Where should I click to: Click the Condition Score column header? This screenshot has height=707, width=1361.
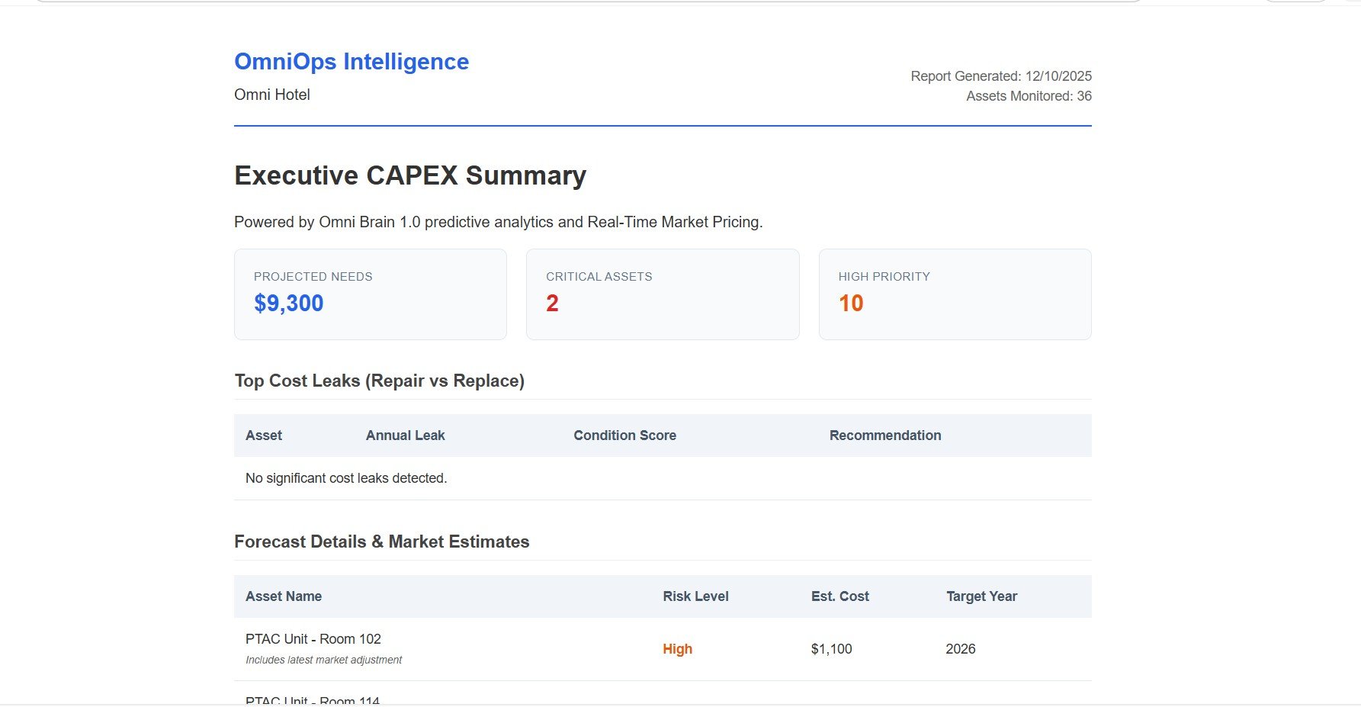pyautogui.click(x=624, y=435)
